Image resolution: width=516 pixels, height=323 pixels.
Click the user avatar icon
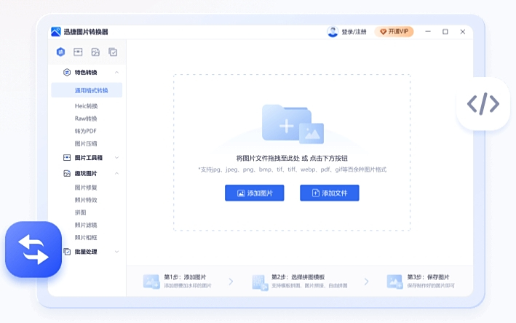click(x=333, y=32)
